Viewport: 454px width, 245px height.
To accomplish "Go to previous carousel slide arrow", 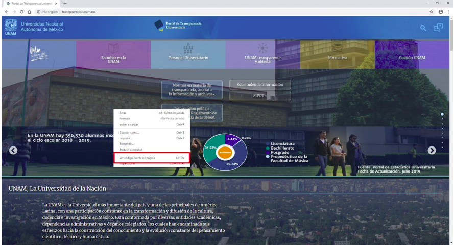I will pos(13,151).
